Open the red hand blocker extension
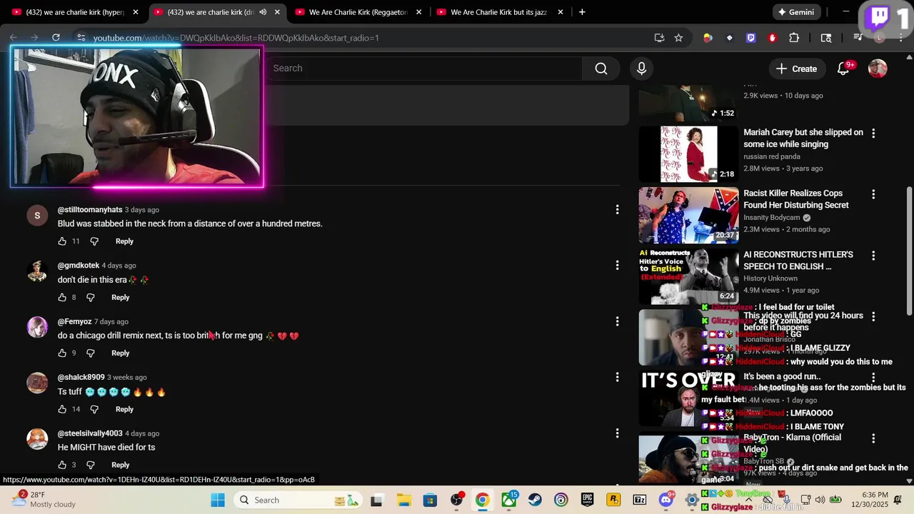The image size is (914, 514). click(772, 38)
